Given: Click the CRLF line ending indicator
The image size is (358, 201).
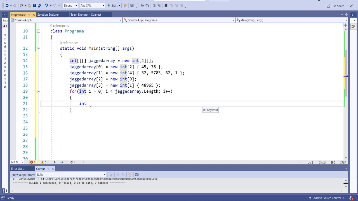Looking at the screenshot, I should [x=343, y=162].
